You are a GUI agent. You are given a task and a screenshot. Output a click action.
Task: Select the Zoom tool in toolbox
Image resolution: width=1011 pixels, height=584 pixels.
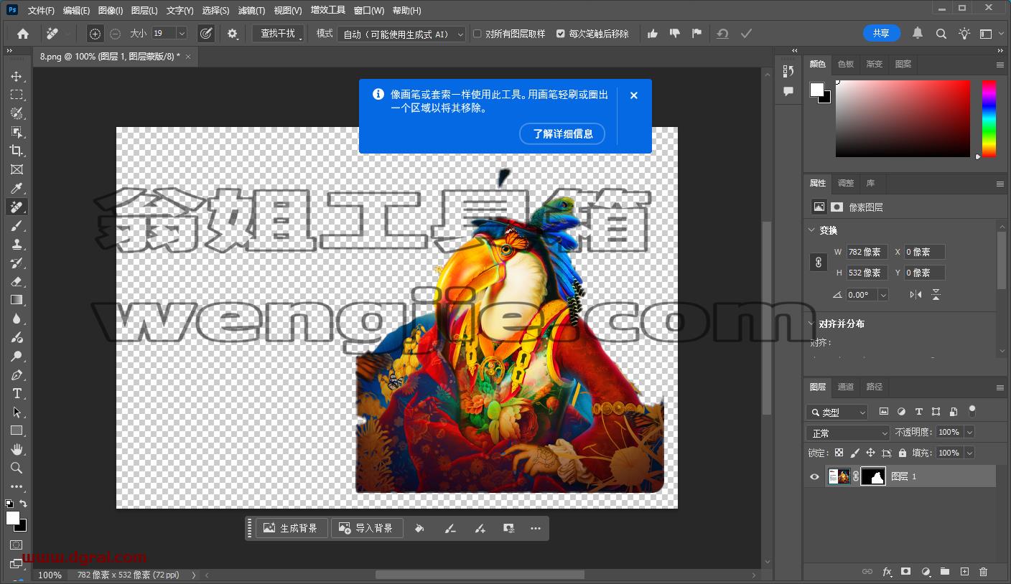(16, 468)
